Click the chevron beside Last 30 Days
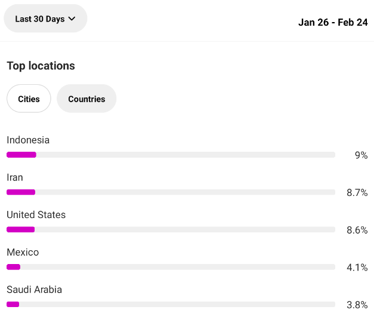Screen dimensions: 374x316 72,19
